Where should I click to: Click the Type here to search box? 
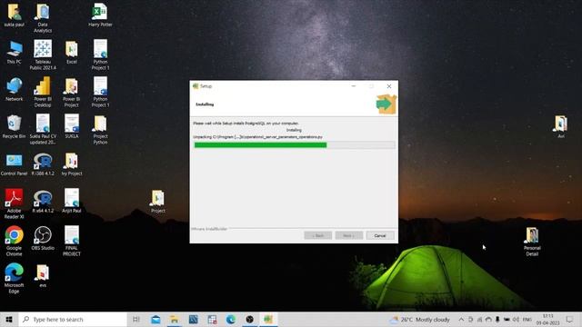click(73, 319)
